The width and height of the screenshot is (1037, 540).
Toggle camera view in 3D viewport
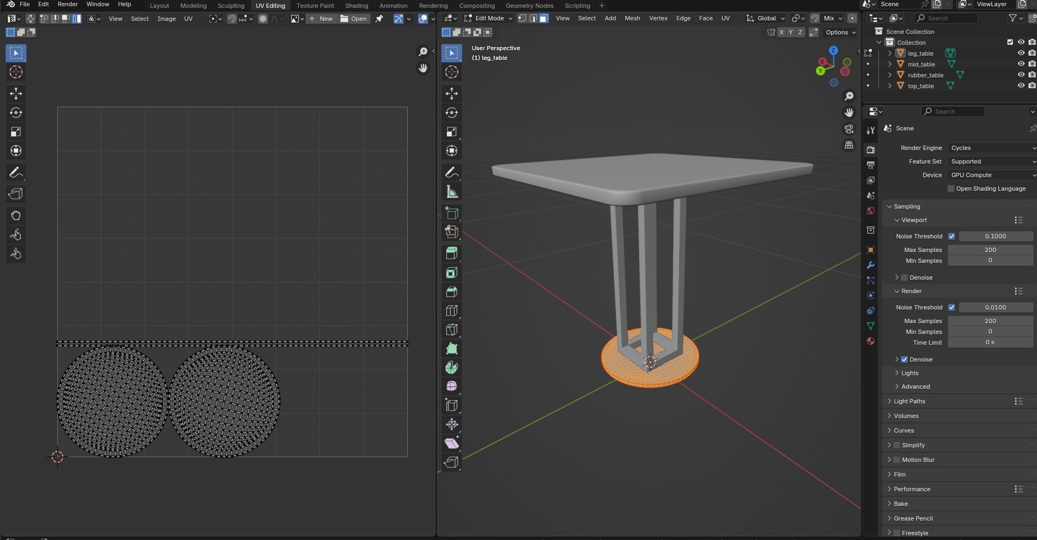(849, 129)
